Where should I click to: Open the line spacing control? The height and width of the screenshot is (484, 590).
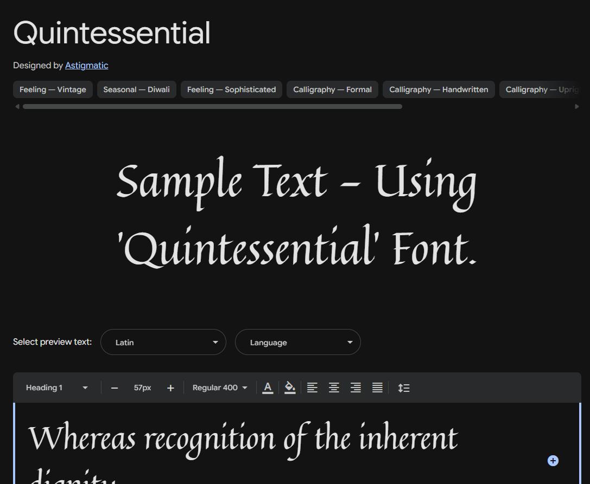click(x=404, y=388)
